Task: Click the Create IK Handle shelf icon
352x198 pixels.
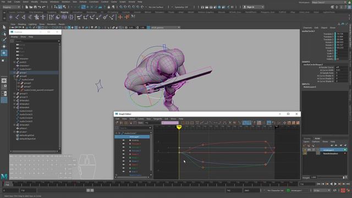Action: (24, 17)
